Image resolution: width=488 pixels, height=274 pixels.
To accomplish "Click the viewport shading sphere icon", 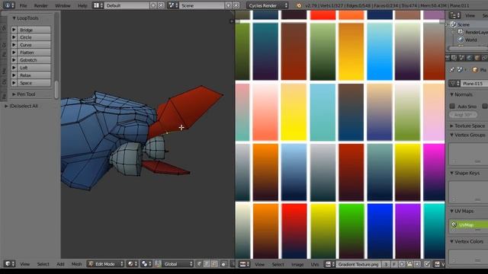I will coord(132,264).
